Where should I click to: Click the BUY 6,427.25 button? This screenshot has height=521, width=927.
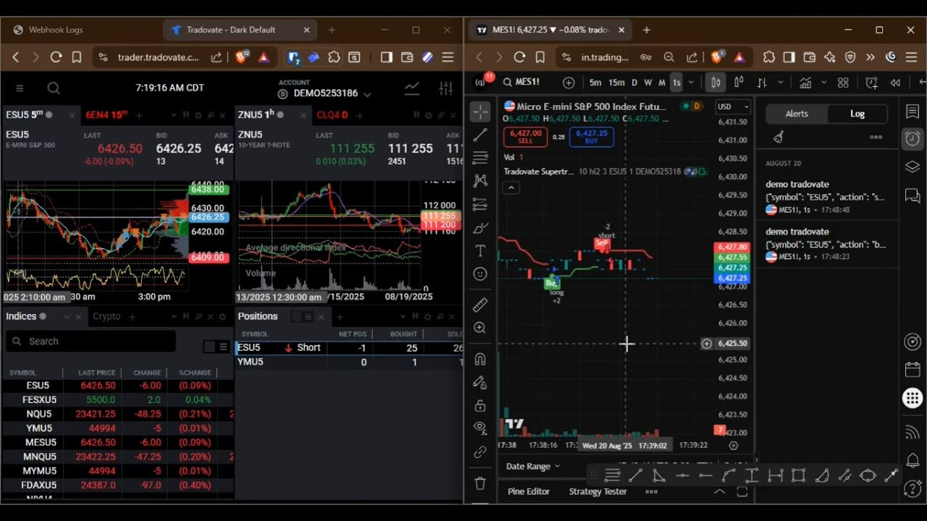(592, 136)
